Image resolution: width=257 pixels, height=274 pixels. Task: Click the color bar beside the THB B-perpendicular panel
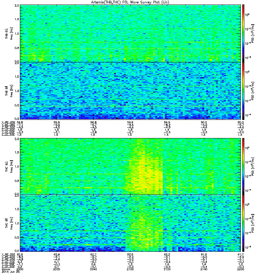tap(243, 33)
